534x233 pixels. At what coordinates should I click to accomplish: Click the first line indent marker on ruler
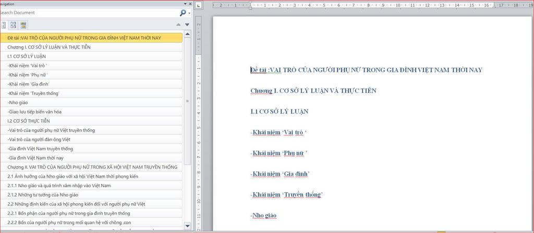pyautogui.click(x=251, y=3)
